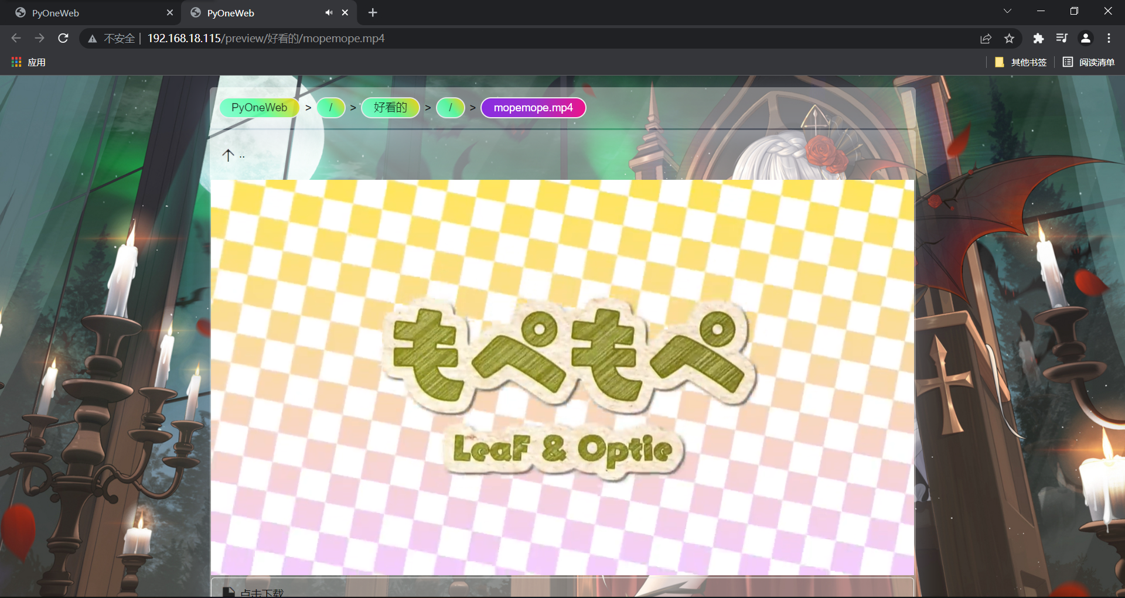Reload the current page
Screen dimensions: 1125x598
click(63, 38)
